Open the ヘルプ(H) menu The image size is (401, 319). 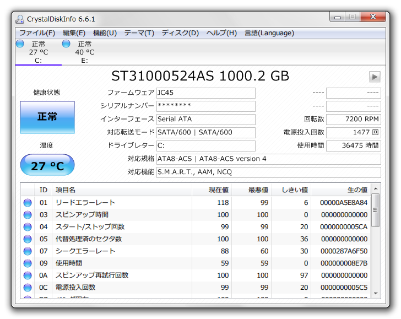click(221, 33)
